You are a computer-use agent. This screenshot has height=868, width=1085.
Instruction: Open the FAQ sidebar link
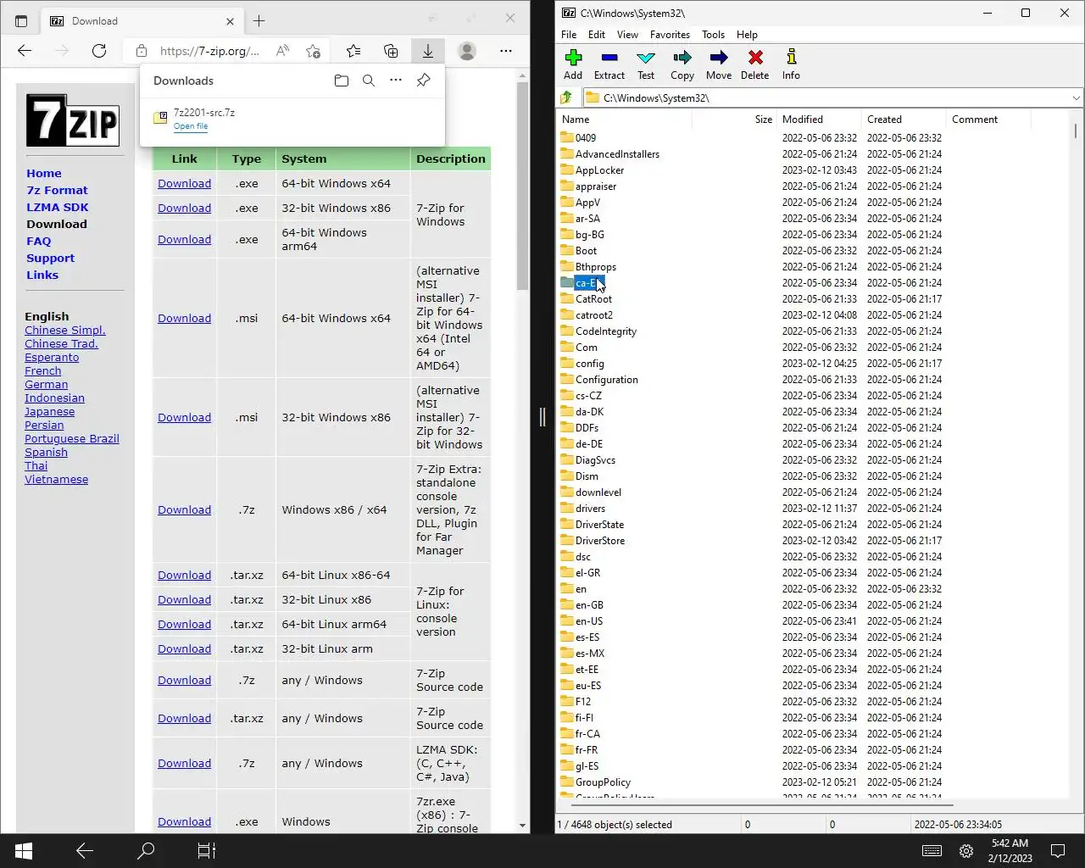click(x=38, y=242)
